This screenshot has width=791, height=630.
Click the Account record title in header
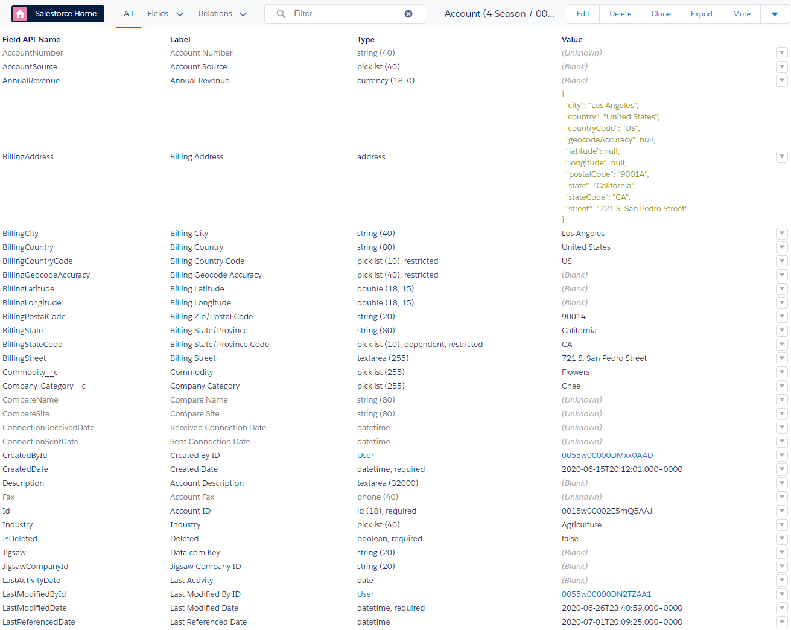(x=500, y=14)
